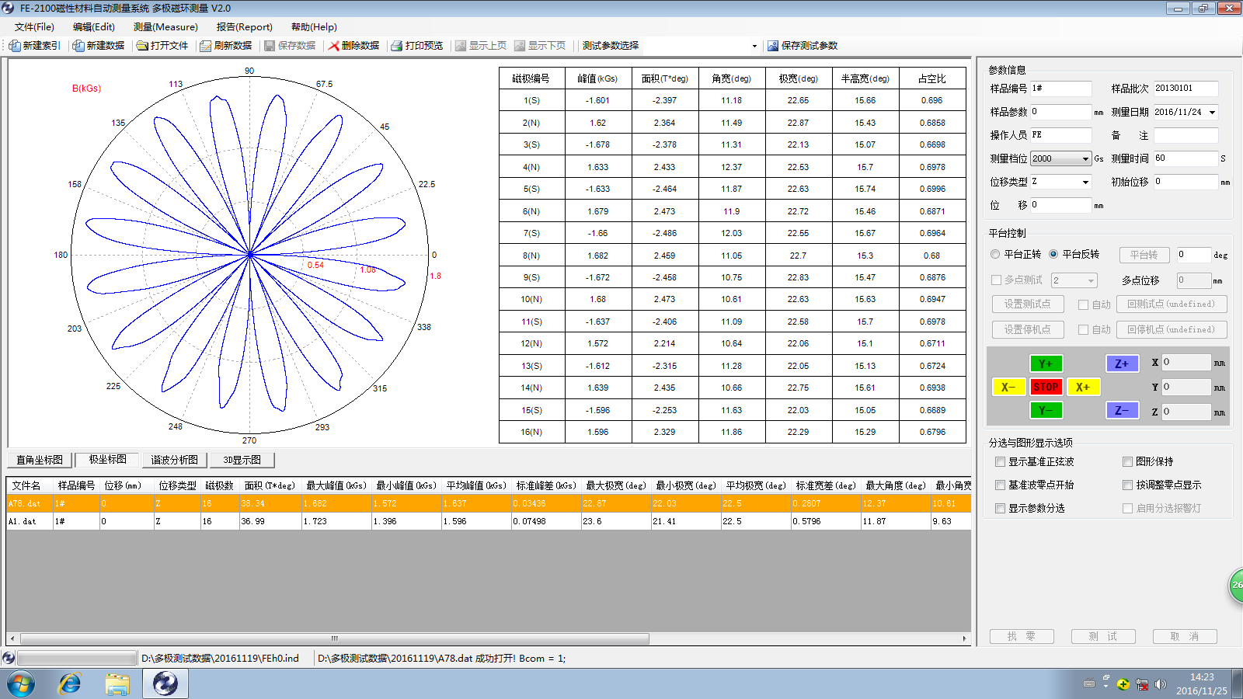Move platform with green Y+ button

click(x=1046, y=363)
